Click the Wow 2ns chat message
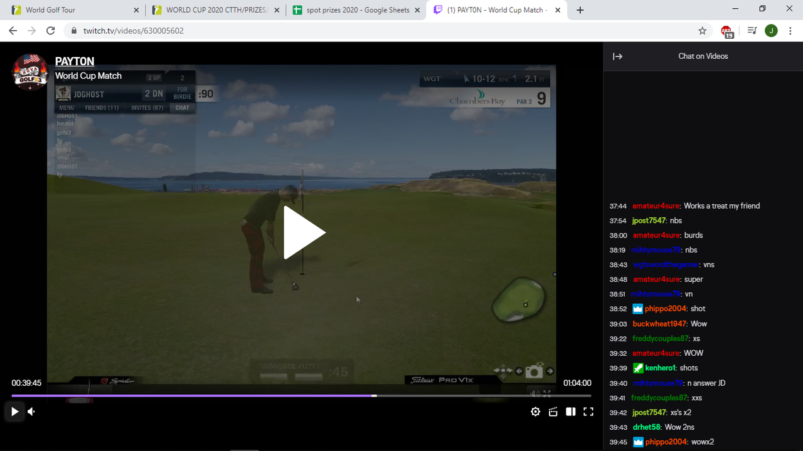The image size is (803, 451). tap(679, 427)
